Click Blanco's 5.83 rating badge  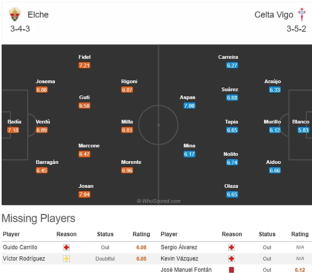[303, 130]
